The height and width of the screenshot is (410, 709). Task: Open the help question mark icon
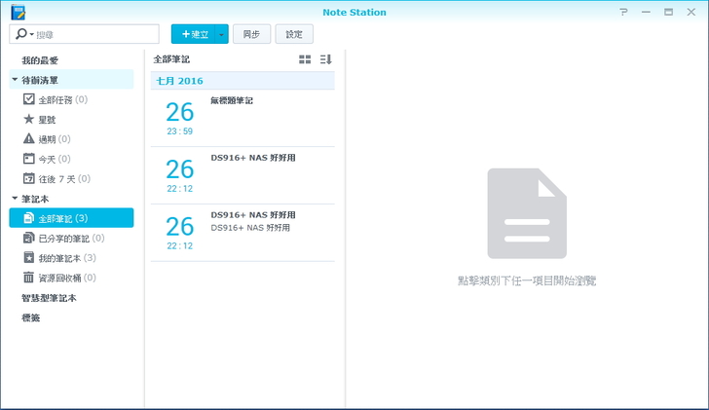(623, 12)
